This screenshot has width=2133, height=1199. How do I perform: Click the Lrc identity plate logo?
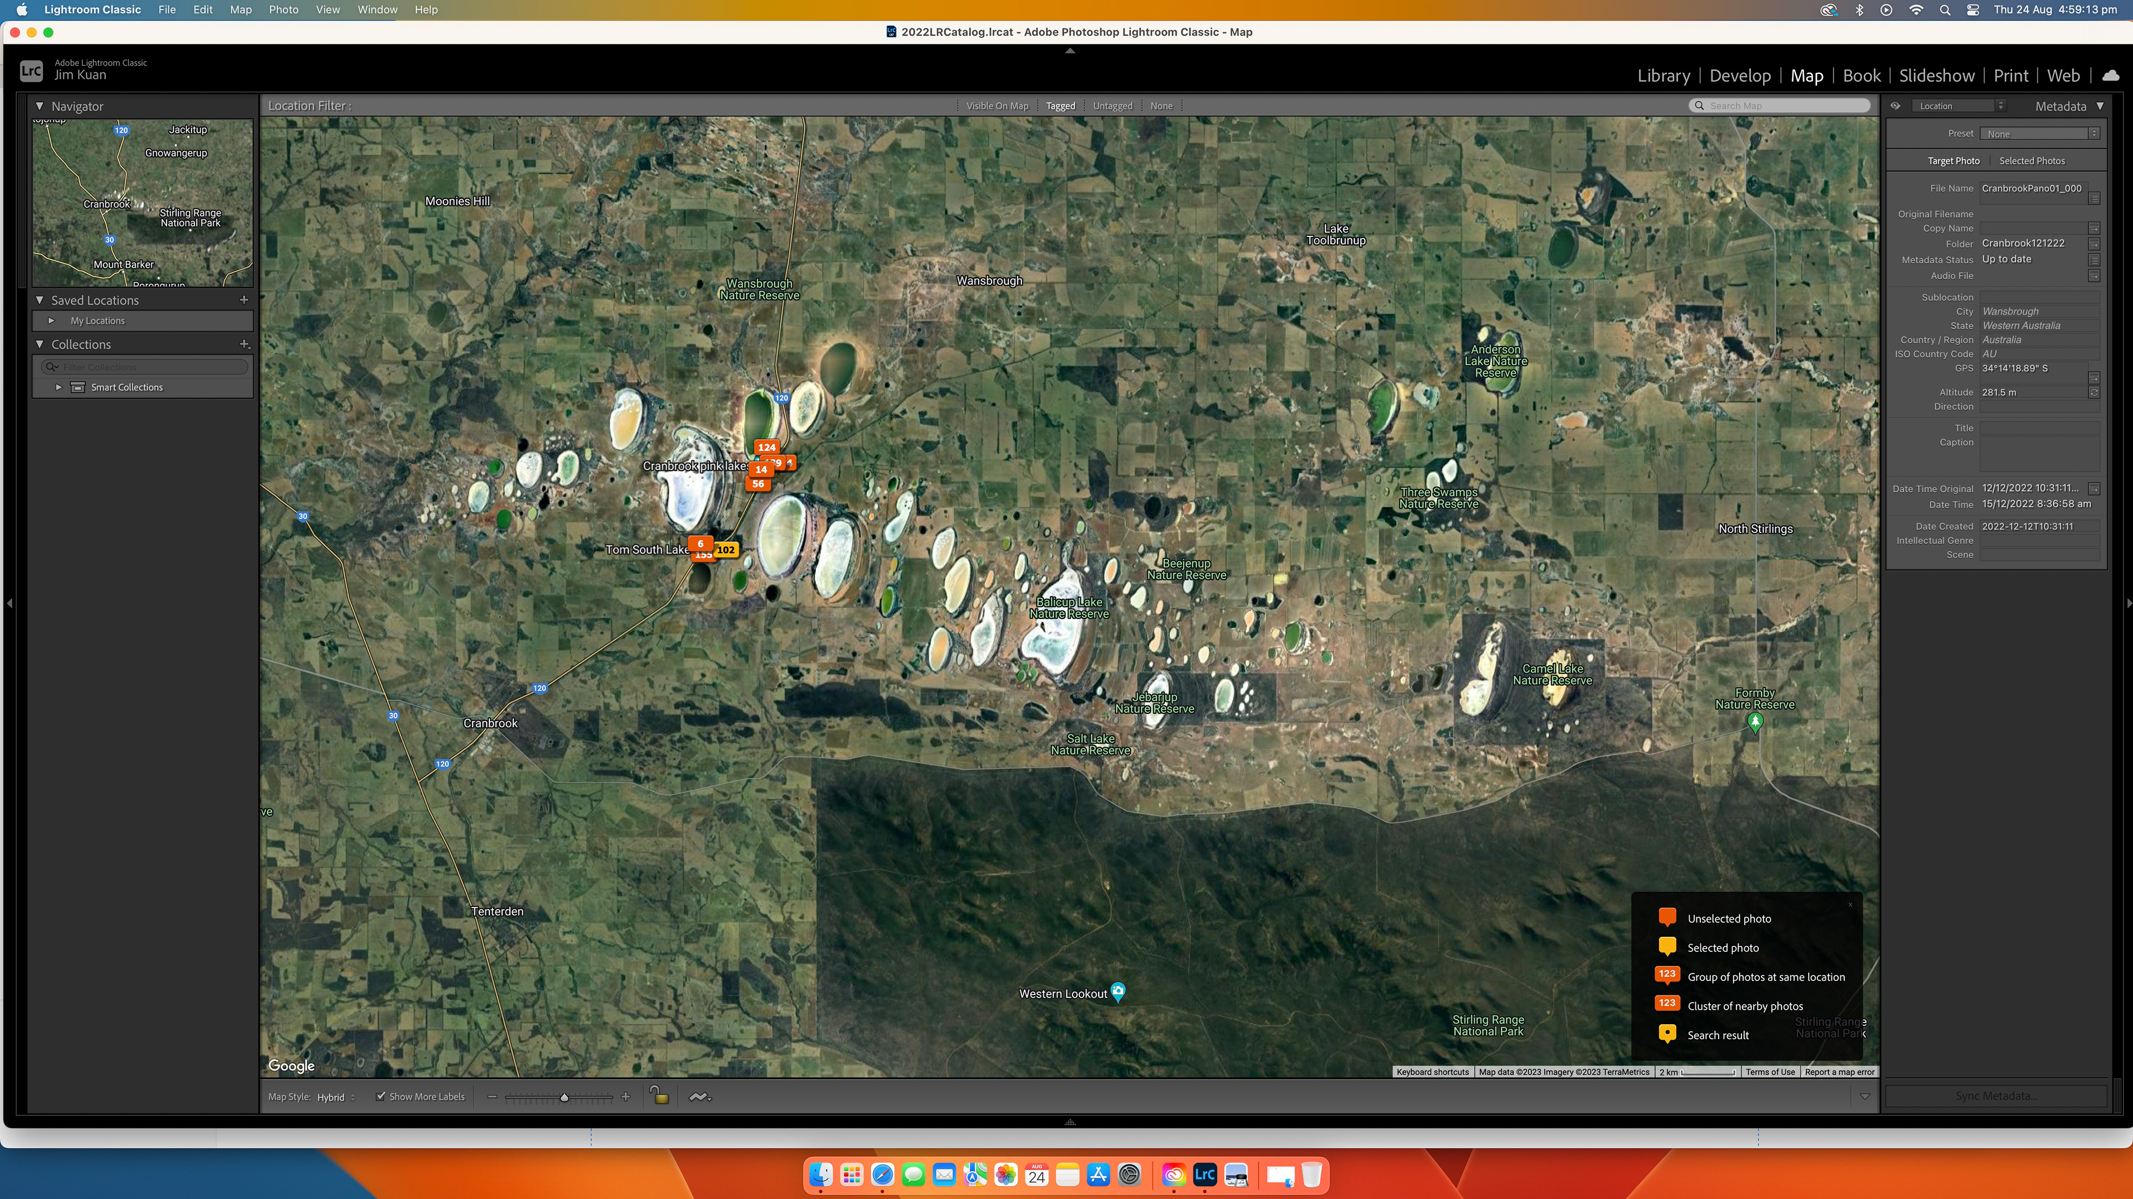click(x=31, y=70)
